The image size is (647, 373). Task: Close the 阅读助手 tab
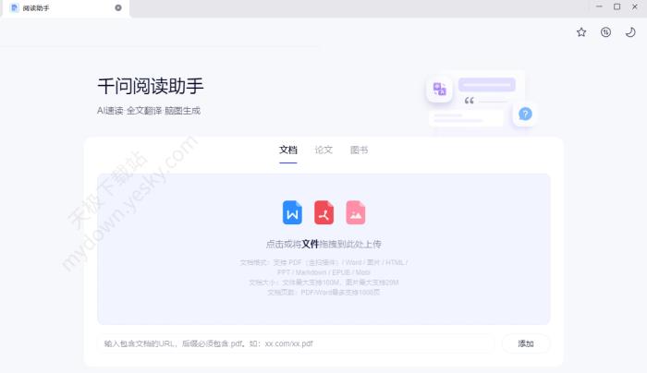pyautogui.click(x=117, y=7)
